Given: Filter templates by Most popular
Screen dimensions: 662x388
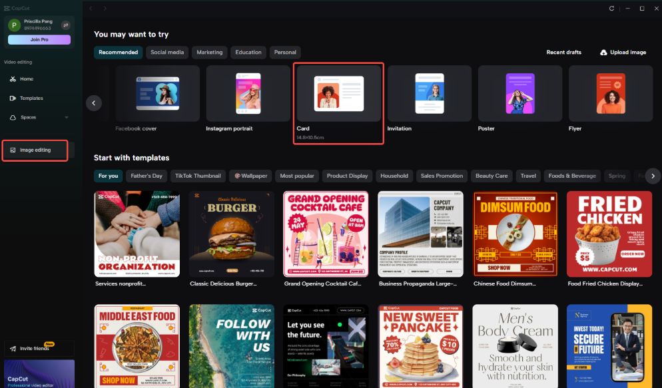Looking at the screenshot, I should click(297, 176).
